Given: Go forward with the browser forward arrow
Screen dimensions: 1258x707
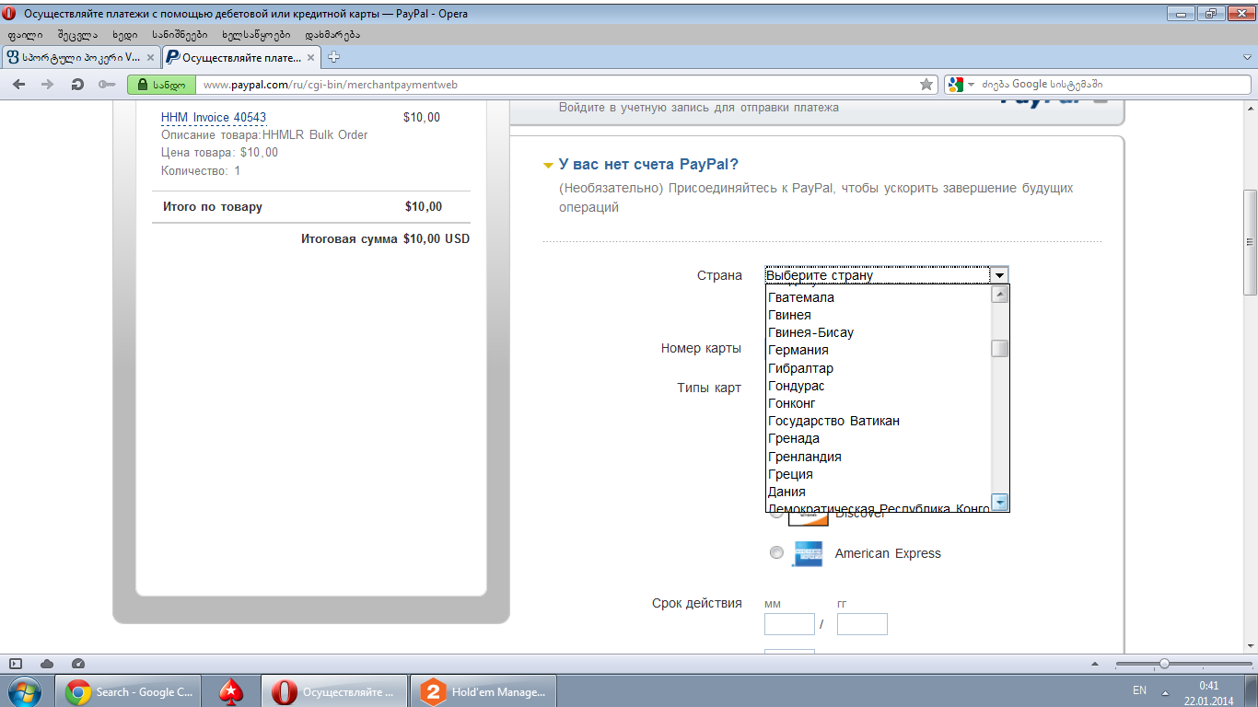Looking at the screenshot, I should pos(48,85).
